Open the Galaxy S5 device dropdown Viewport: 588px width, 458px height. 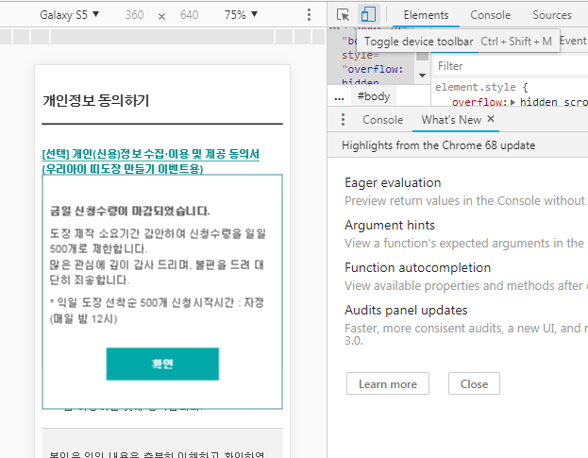tap(70, 14)
